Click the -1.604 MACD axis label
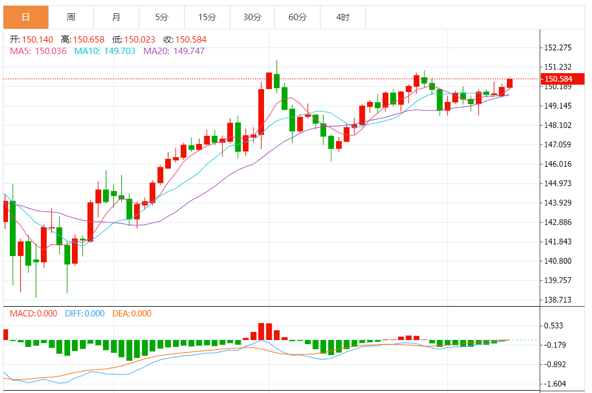Viewport: 592px width, 393px height. click(555, 384)
